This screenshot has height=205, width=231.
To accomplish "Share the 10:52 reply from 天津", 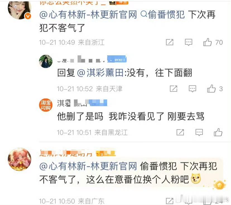I will (174, 89).
